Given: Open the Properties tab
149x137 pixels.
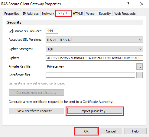Looking at the screenshot, I should (12, 14).
